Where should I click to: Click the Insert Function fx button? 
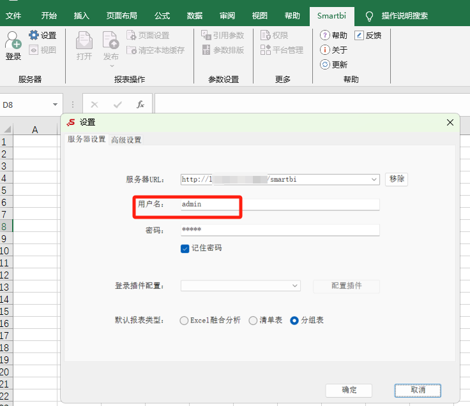(140, 105)
